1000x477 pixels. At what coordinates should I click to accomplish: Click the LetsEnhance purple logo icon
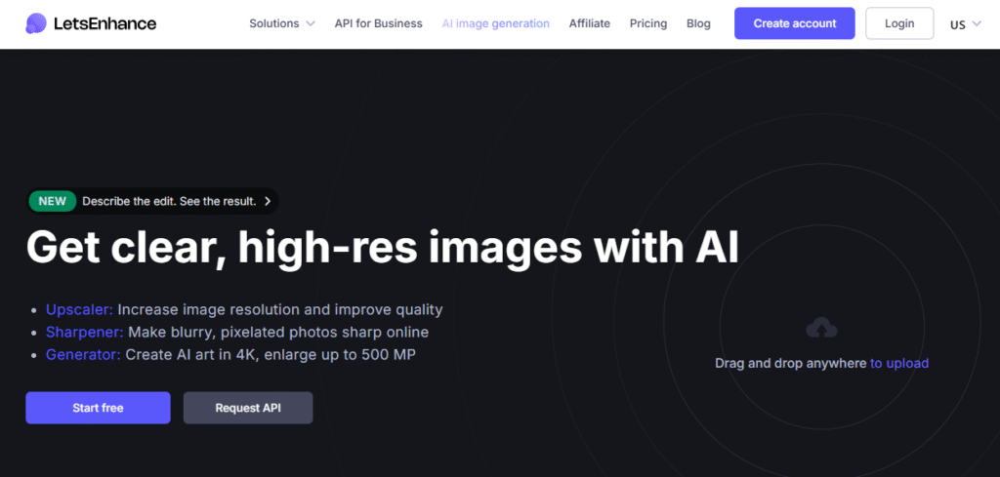coord(36,23)
